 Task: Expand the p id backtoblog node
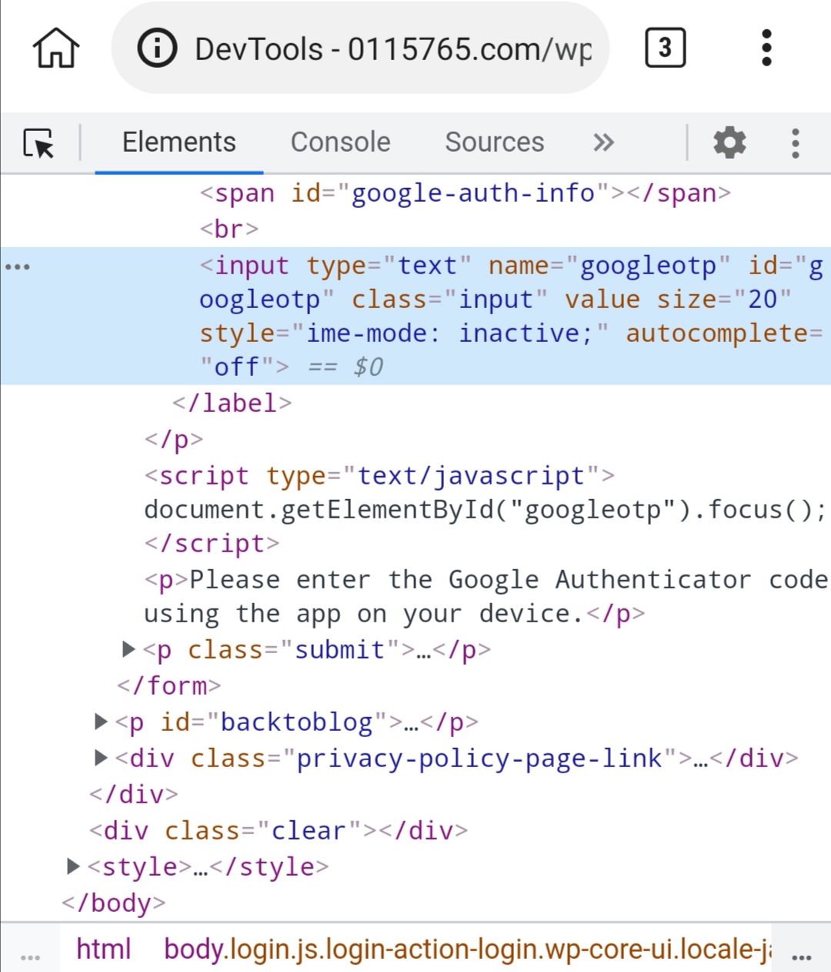click(100, 722)
